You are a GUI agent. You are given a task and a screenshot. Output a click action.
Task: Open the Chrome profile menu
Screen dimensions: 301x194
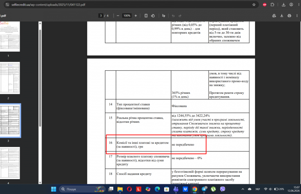tap(291, 5)
